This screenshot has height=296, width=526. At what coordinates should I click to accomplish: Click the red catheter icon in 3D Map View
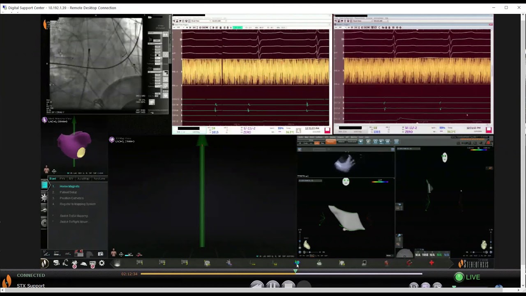pos(139,254)
